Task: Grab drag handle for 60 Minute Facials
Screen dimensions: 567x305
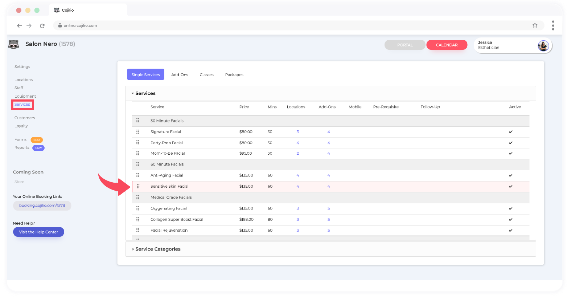Action: [138, 164]
